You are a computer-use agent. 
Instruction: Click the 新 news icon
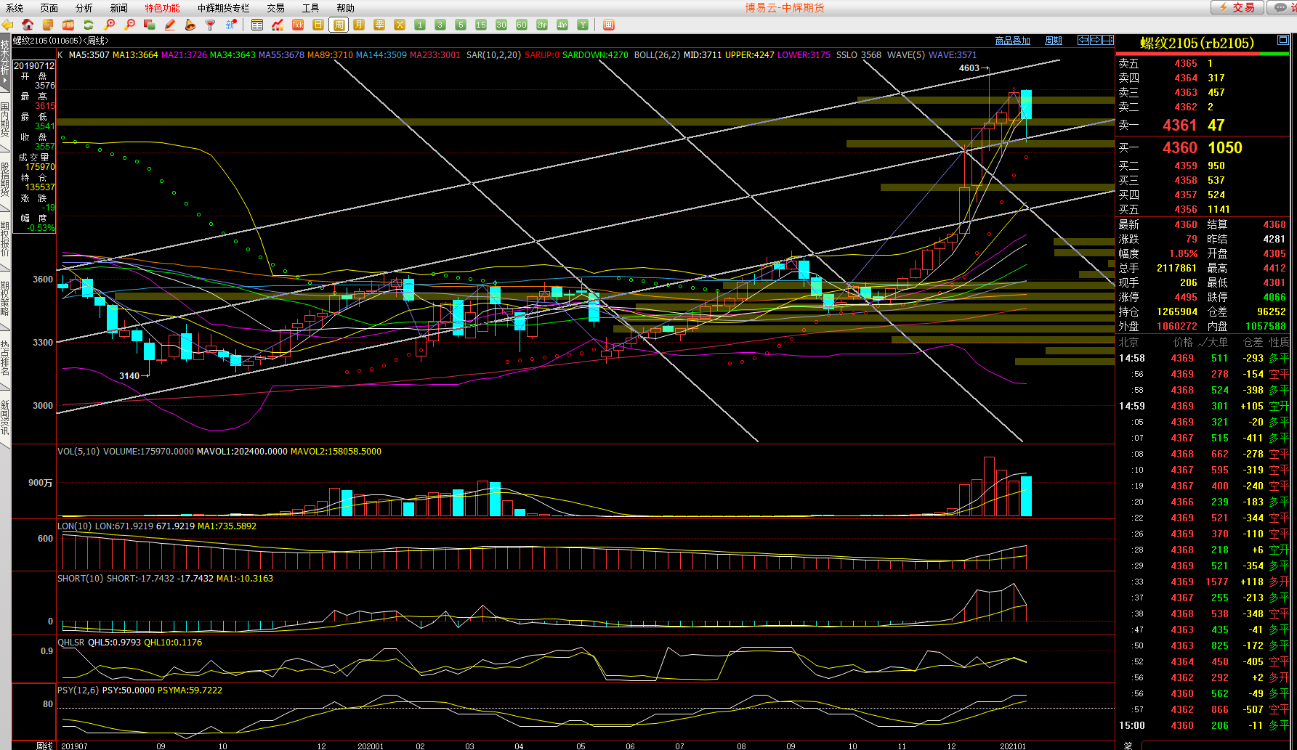[231, 25]
